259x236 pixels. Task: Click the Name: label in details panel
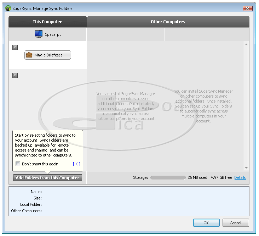click(x=36, y=192)
